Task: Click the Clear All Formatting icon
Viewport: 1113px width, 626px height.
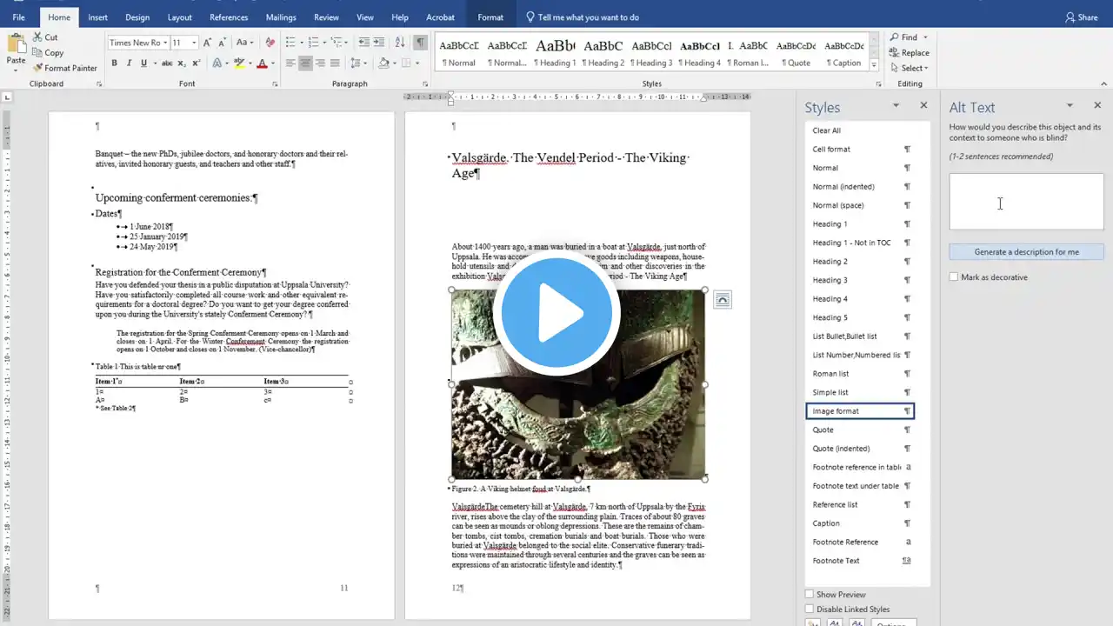Action: [270, 42]
